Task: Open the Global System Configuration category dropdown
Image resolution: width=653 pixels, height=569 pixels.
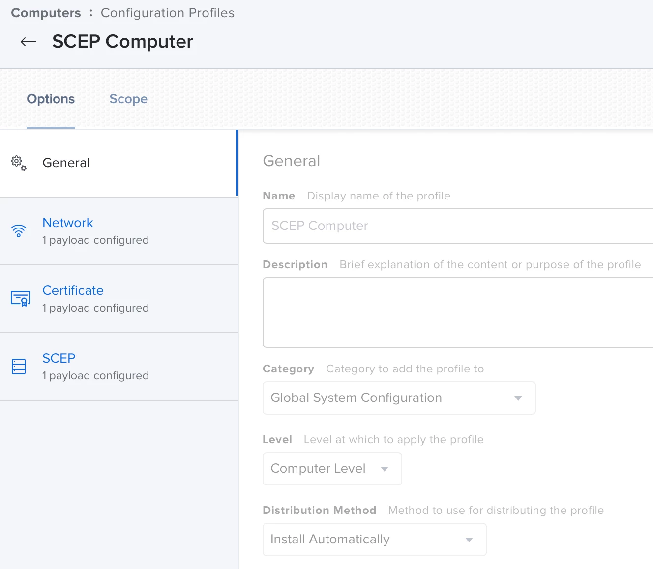Action: (399, 398)
